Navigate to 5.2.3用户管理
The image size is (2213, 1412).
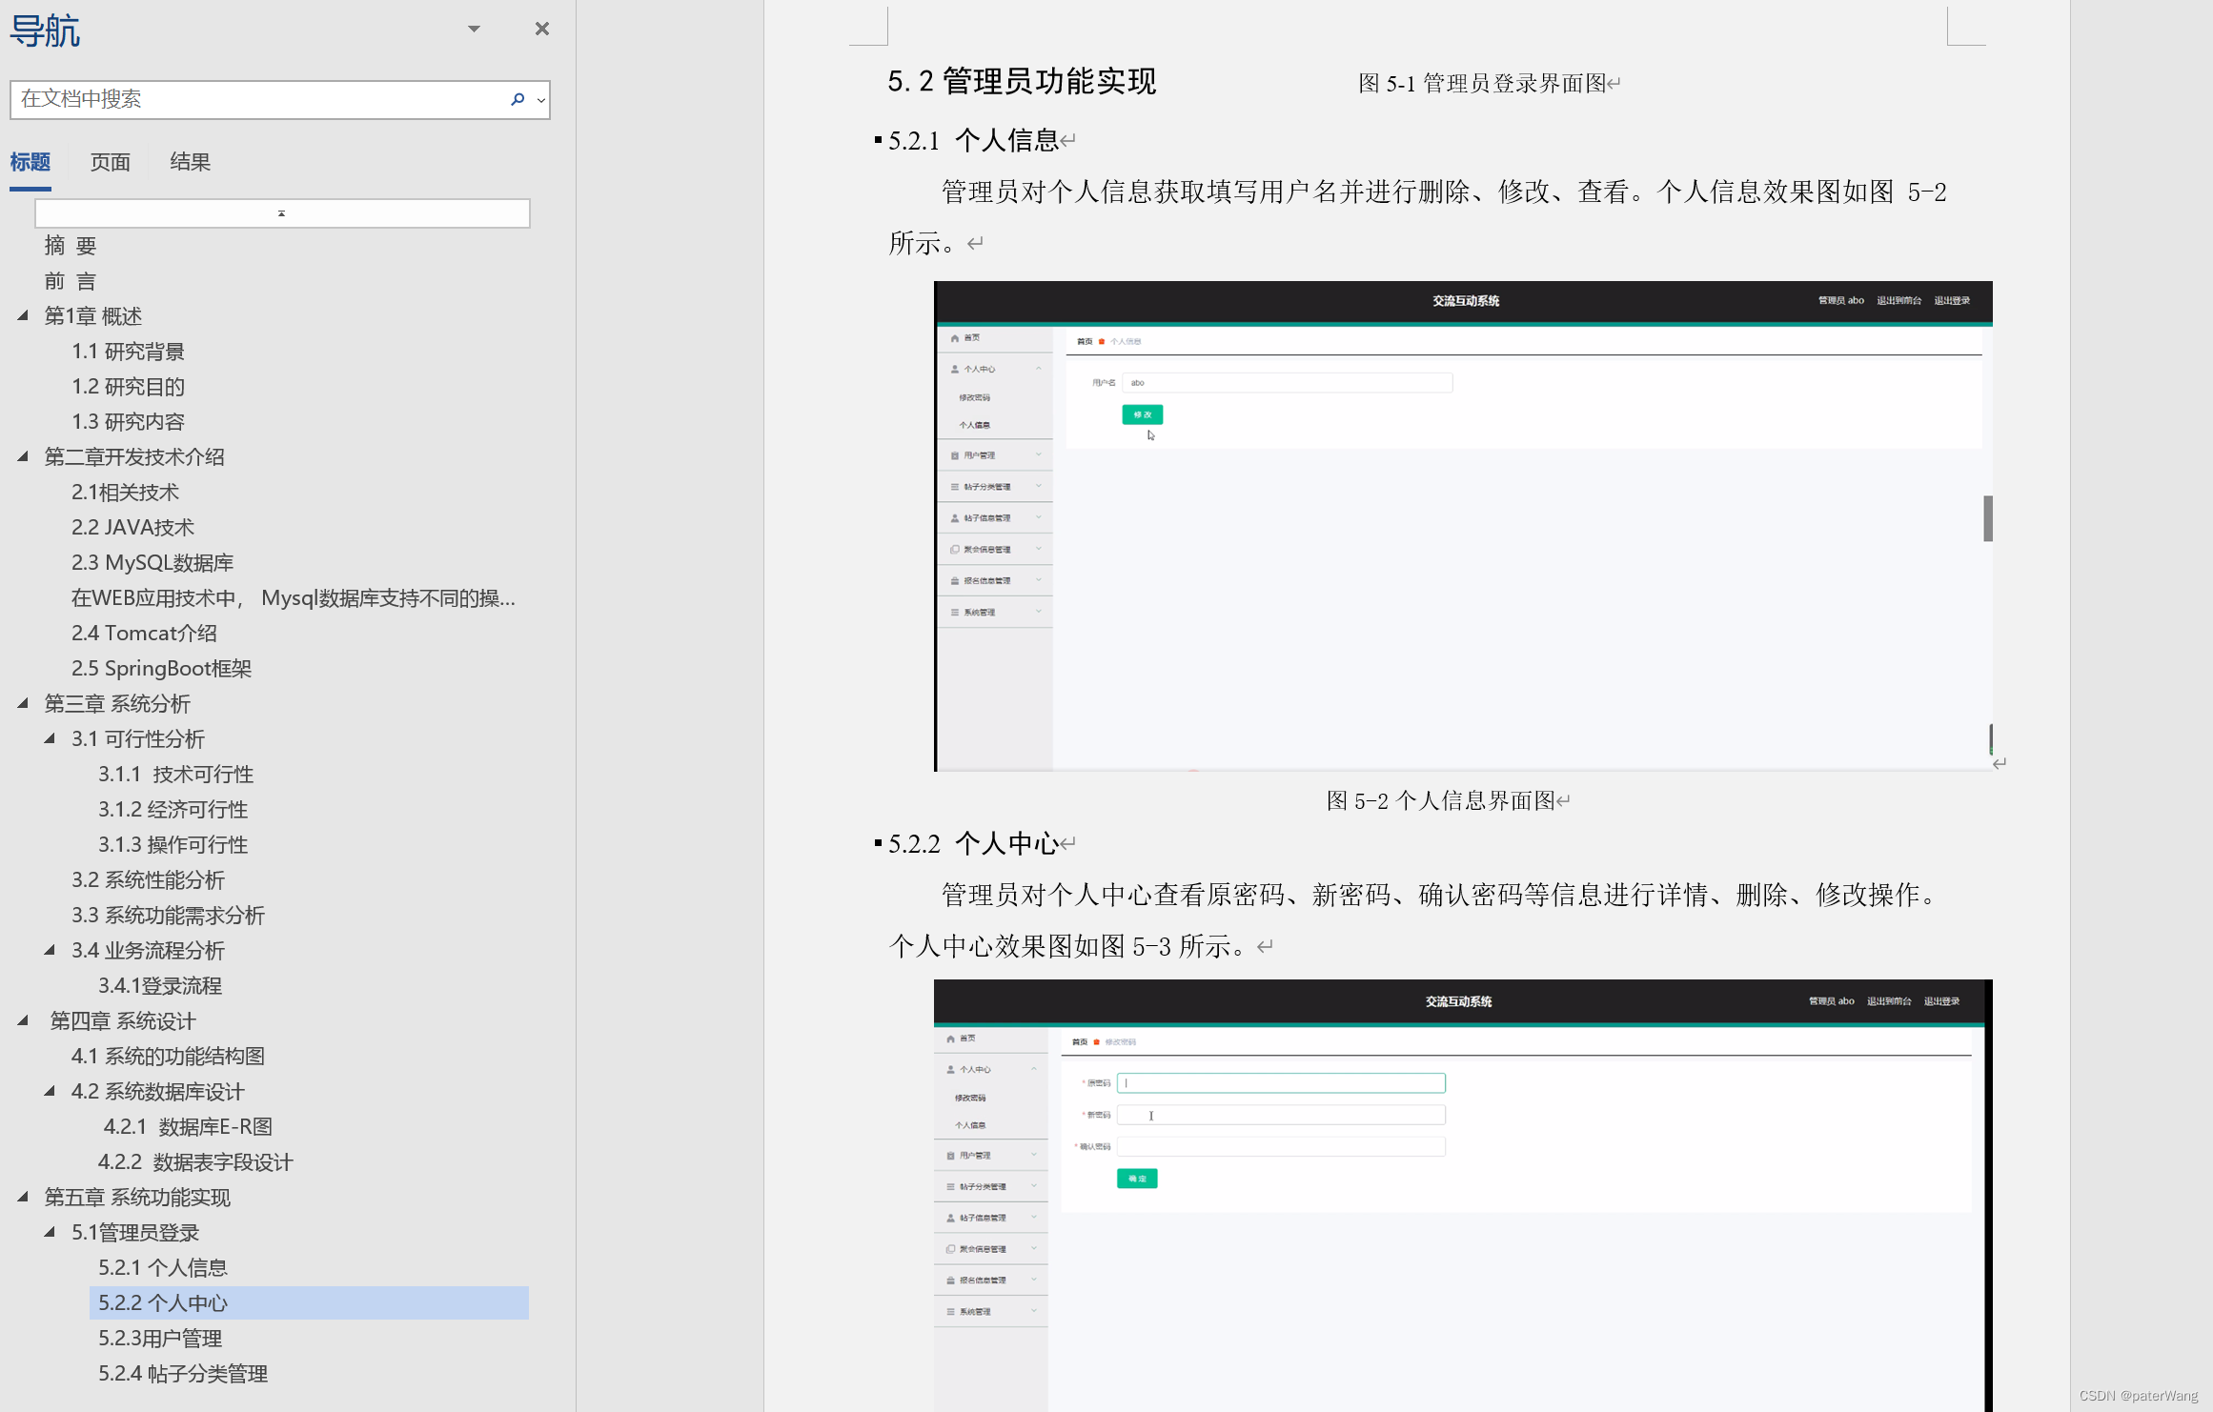click(x=160, y=1339)
